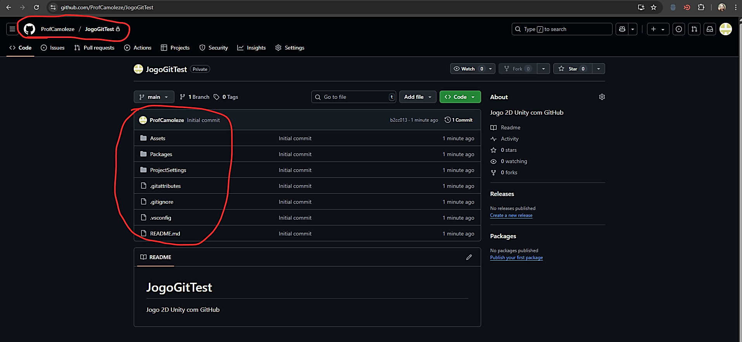Expand the Add file dropdown

(418, 97)
